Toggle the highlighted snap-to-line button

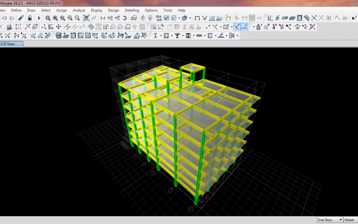pos(244,27)
